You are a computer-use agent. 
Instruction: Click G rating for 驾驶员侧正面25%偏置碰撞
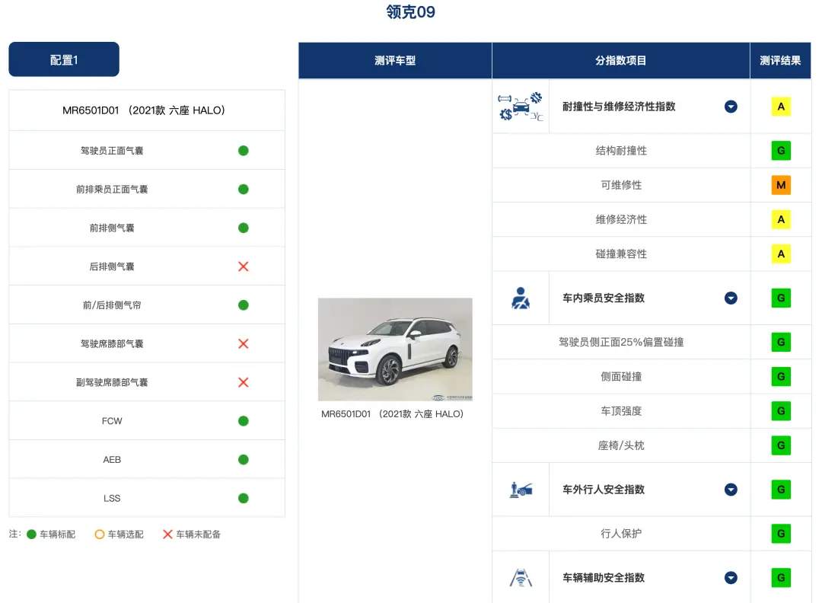[x=781, y=342]
